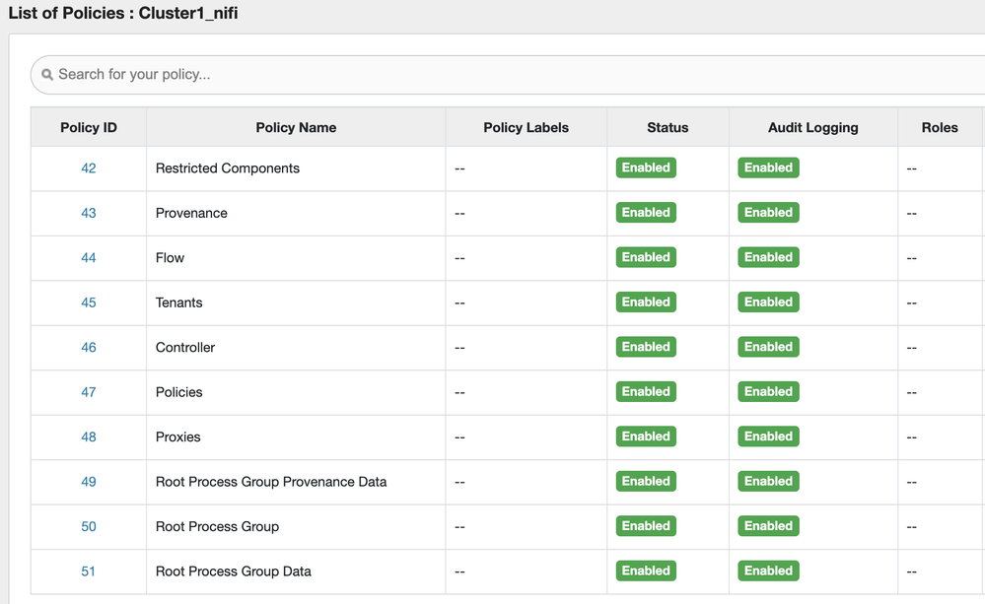Click Status Enabled badge for Proxies row
Screen dimensions: 985x604
coord(646,436)
